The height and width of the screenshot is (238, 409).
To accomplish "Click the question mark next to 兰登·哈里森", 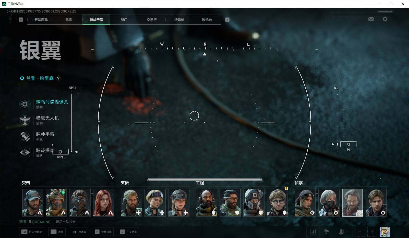I will (x=58, y=78).
